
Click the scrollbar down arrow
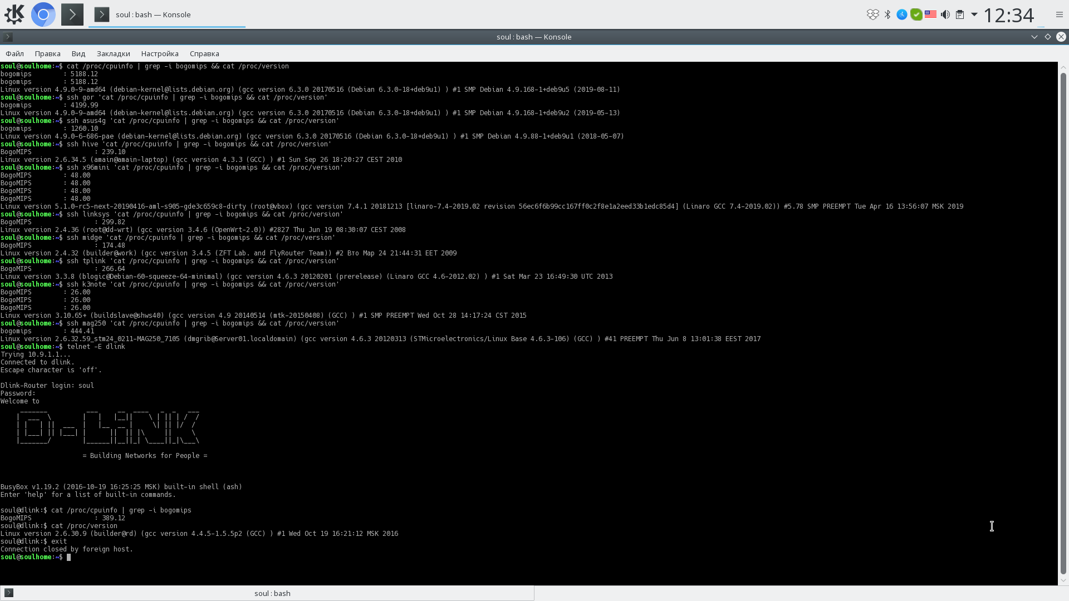coord(1063,580)
